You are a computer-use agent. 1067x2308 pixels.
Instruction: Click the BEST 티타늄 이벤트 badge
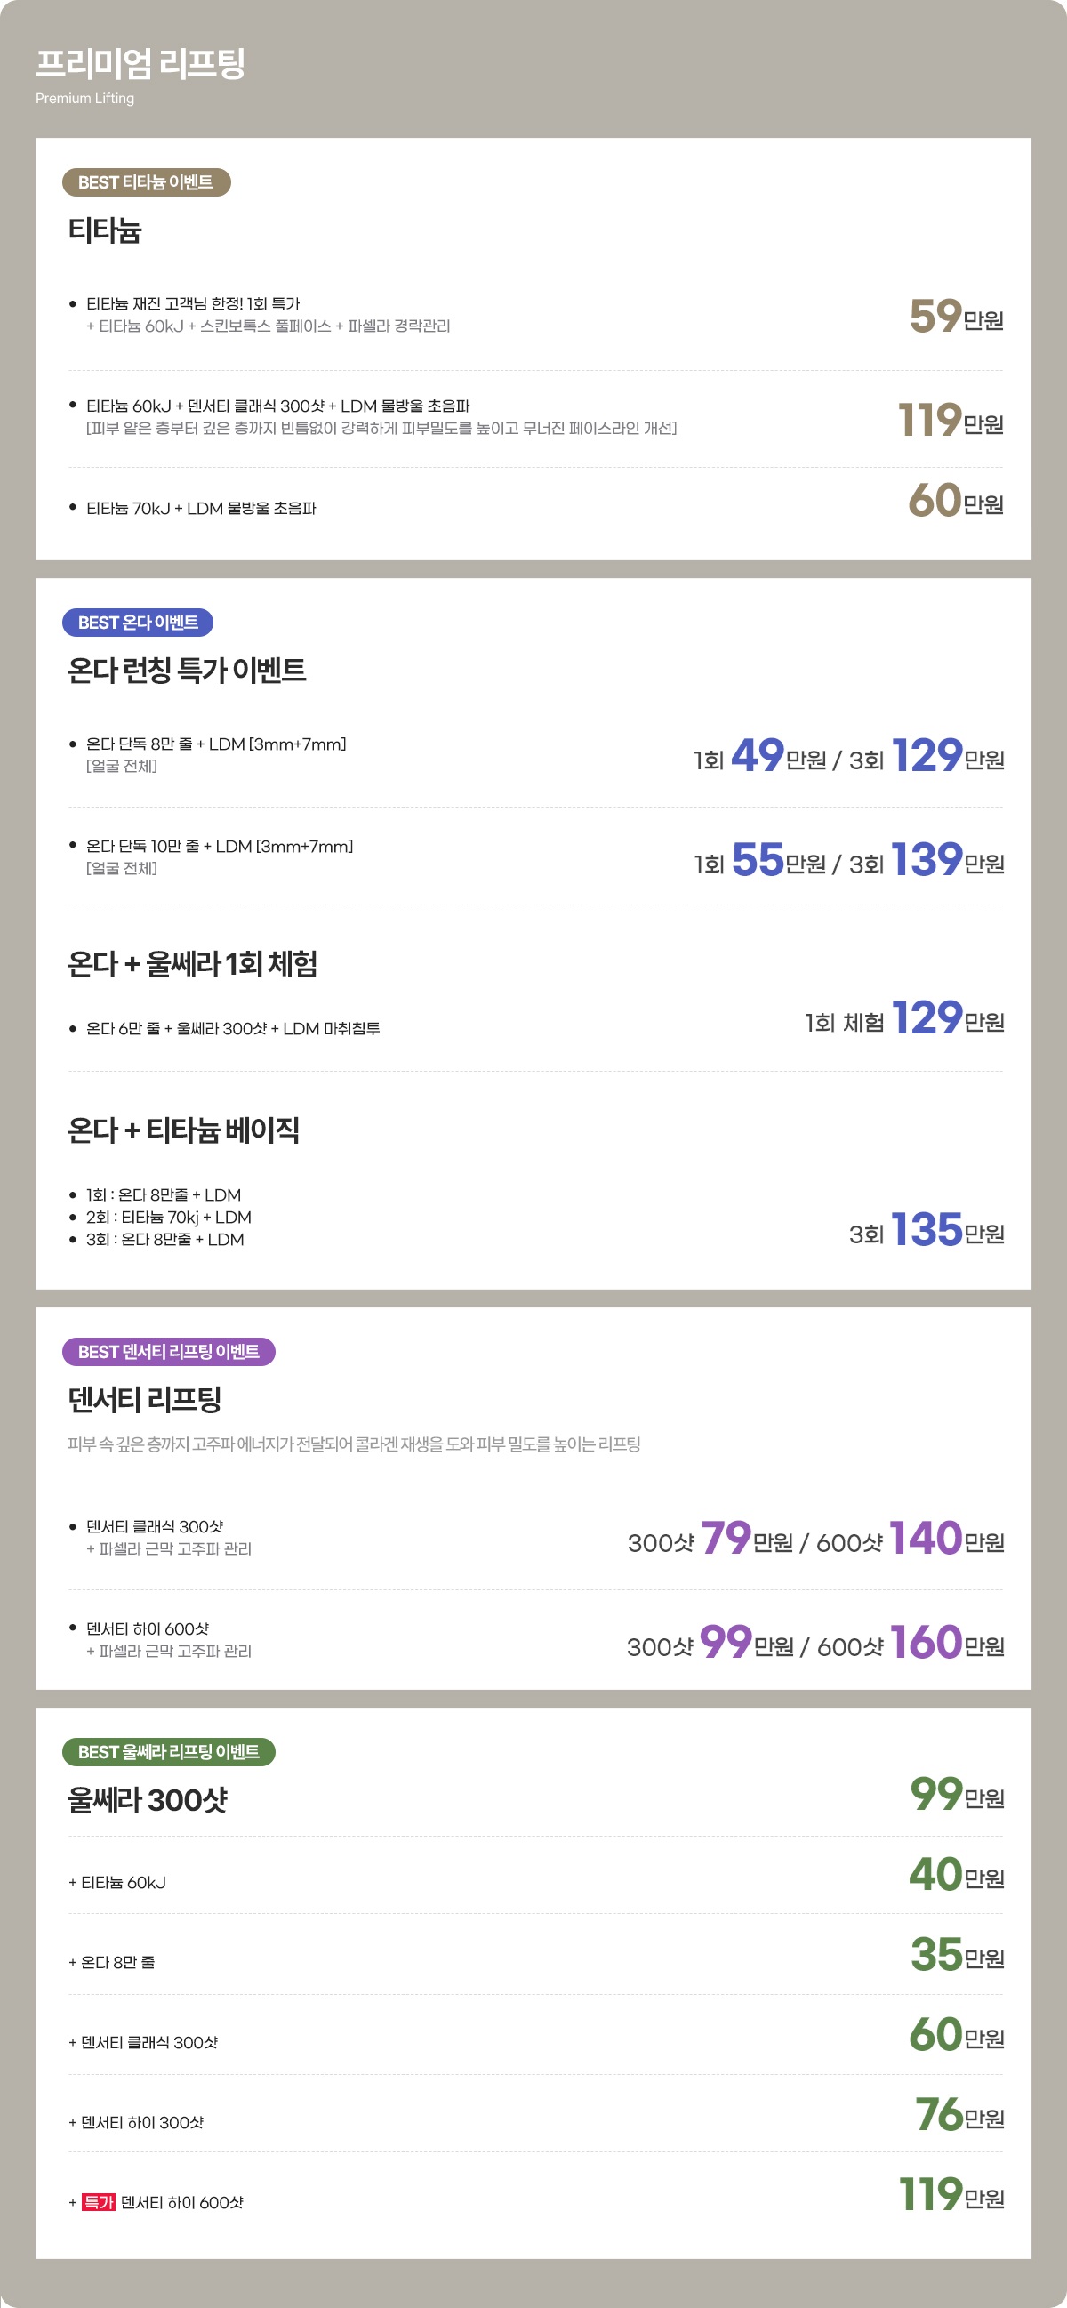(145, 181)
